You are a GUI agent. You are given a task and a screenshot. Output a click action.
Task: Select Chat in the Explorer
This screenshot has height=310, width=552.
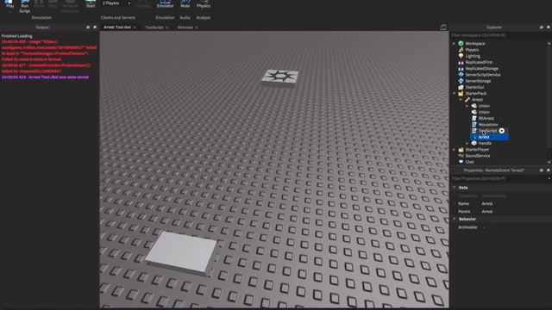point(469,162)
